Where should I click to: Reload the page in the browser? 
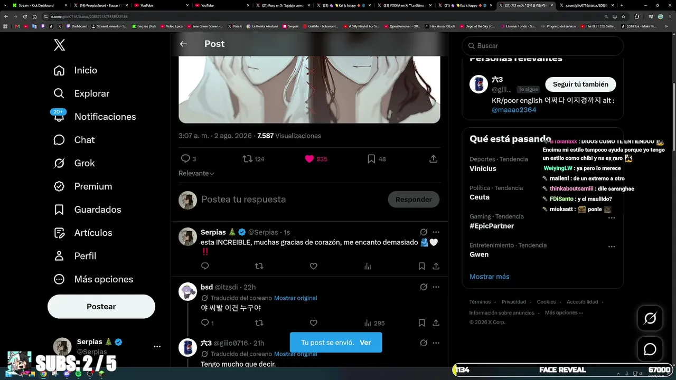tap(25, 16)
